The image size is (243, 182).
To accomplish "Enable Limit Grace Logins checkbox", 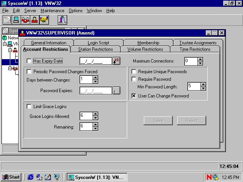I will click(29, 107).
